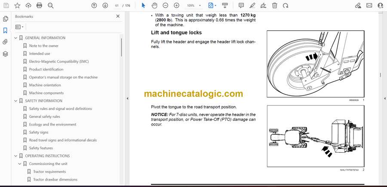Collapse the left navigation pane arrow
The width and height of the screenshot is (387, 187).
pos(127,98)
